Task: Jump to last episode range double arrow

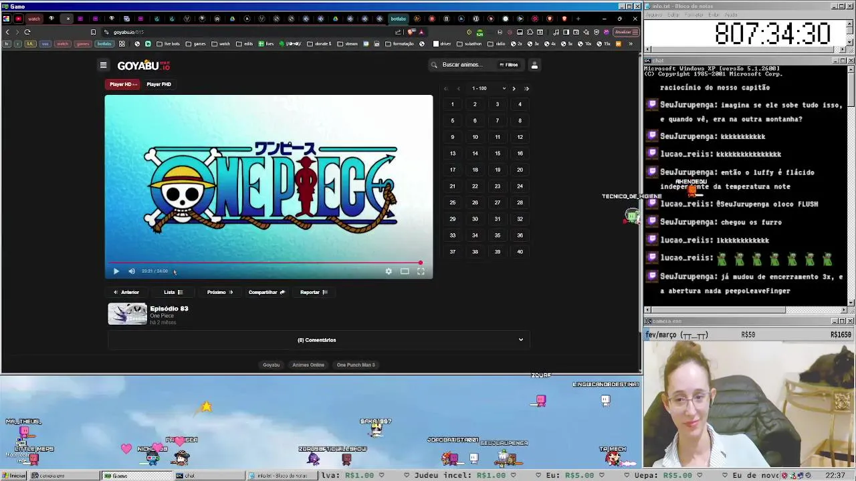Action: point(526,88)
